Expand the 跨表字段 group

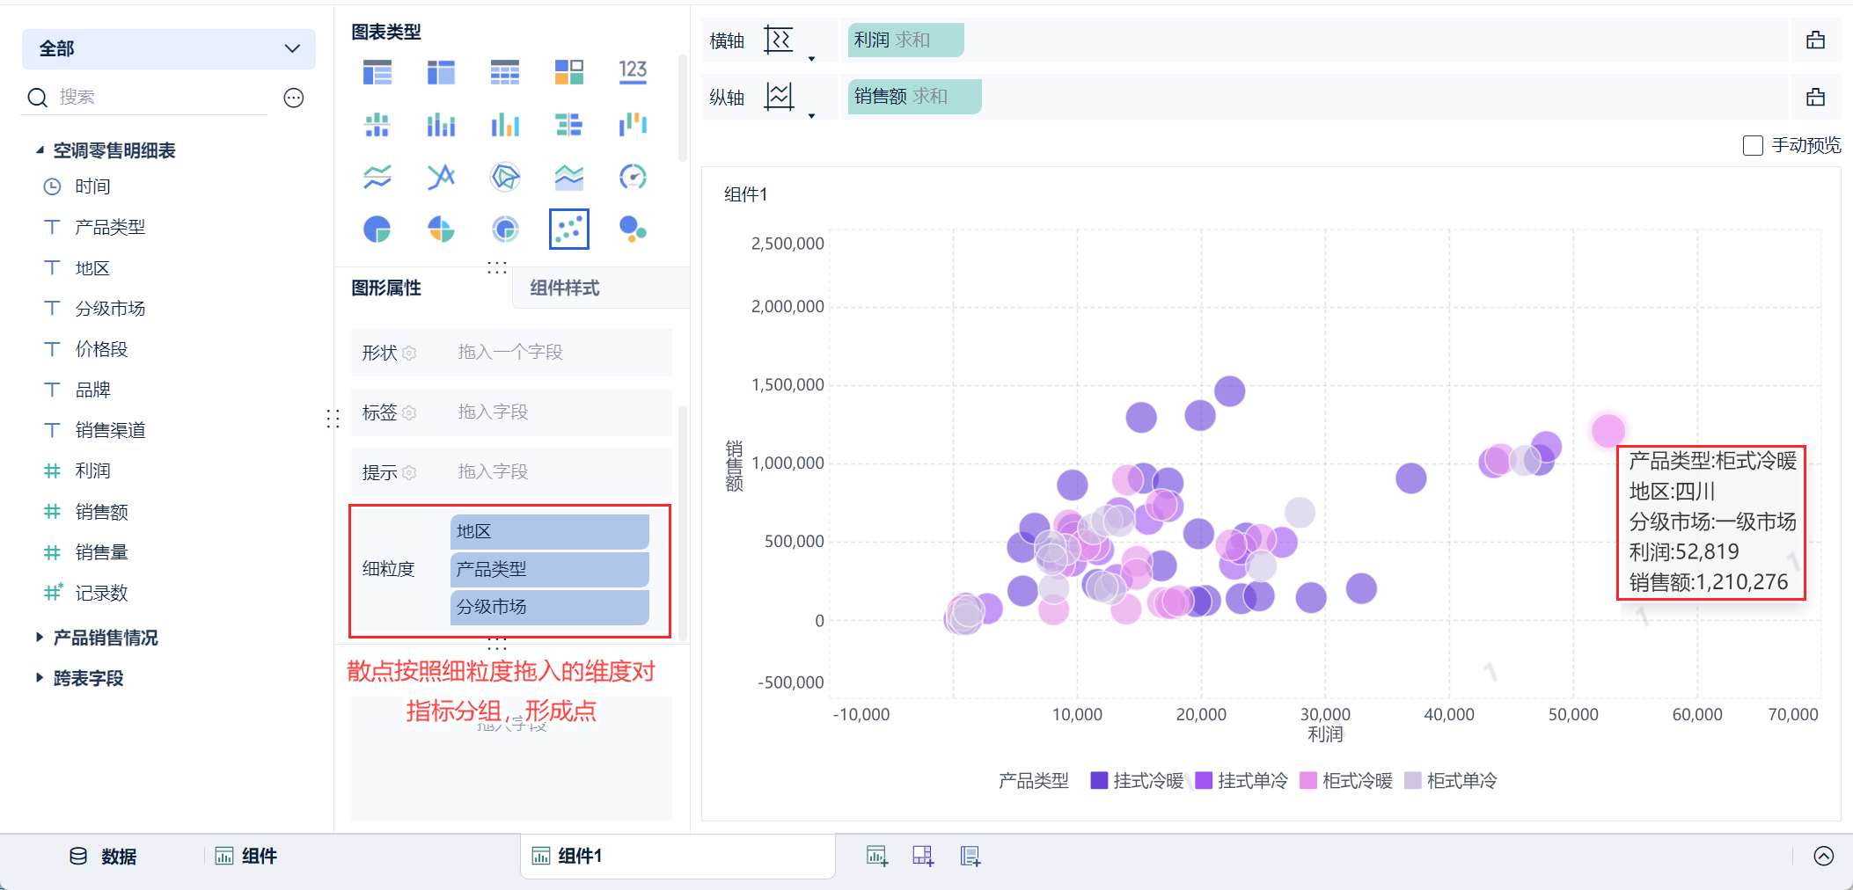(x=40, y=677)
